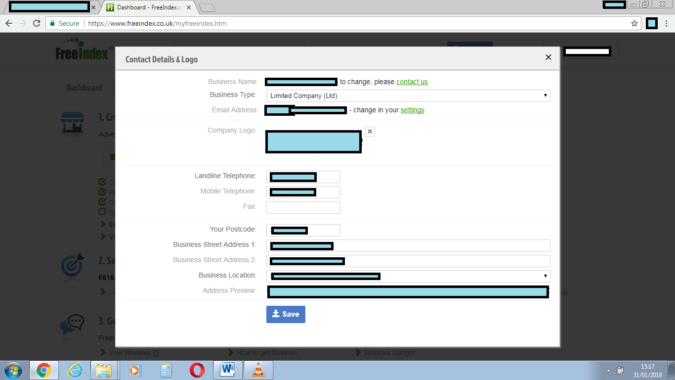Open a new browser tab
This screenshot has height=380, width=675.
click(207, 7)
